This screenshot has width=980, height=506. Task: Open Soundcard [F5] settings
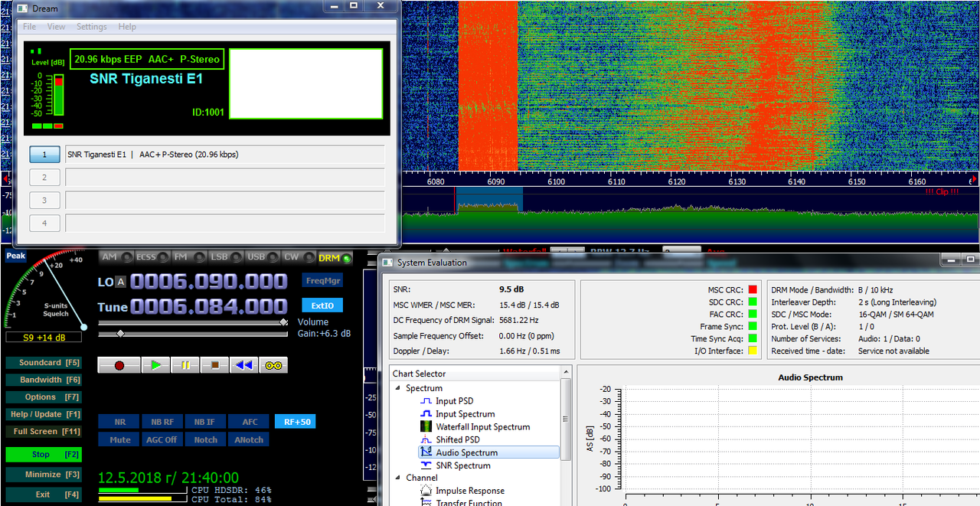click(x=43, y=362)
